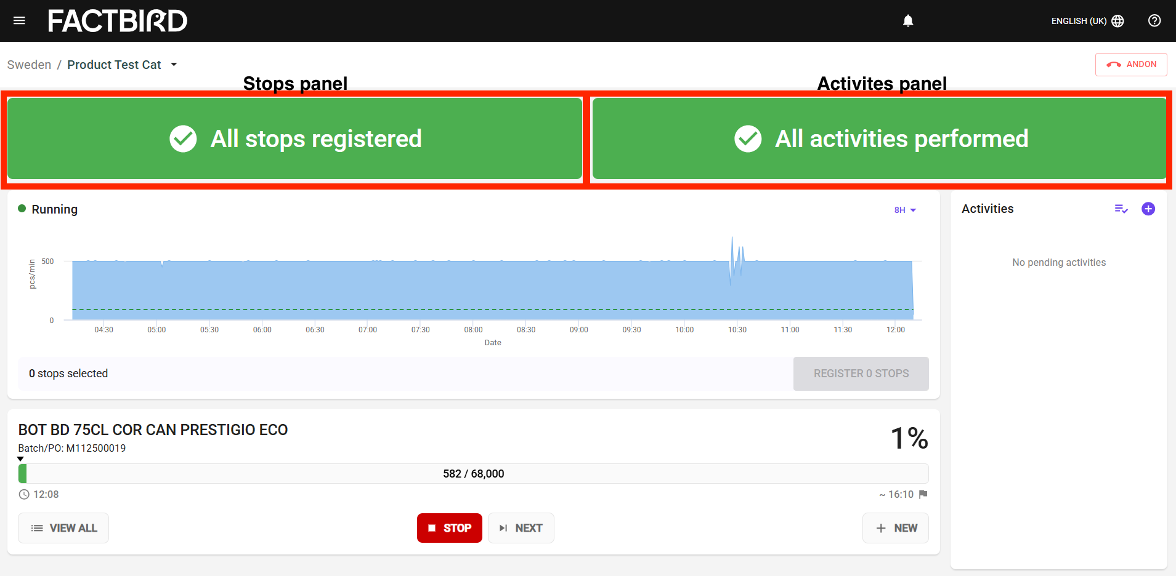This screenshot has width=1176, height=576.
Task: Click the ANDON call button
Action: click(x=1131, y=65)
